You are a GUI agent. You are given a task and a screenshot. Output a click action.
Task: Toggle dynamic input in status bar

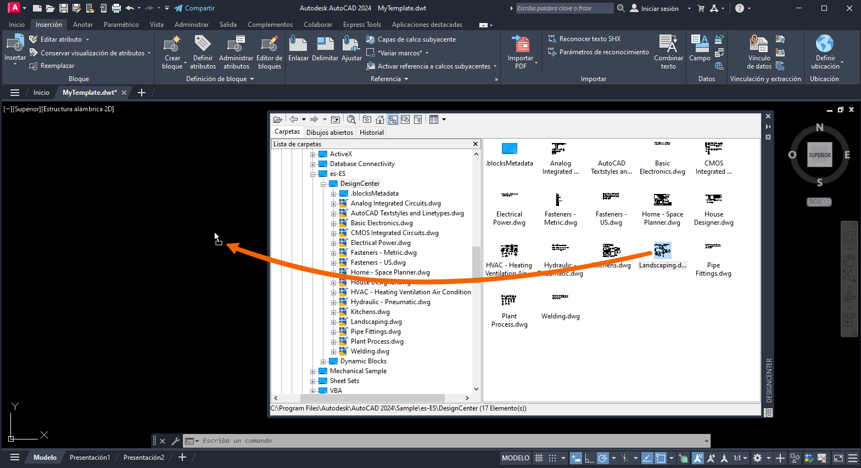click(x=576, y=458)
